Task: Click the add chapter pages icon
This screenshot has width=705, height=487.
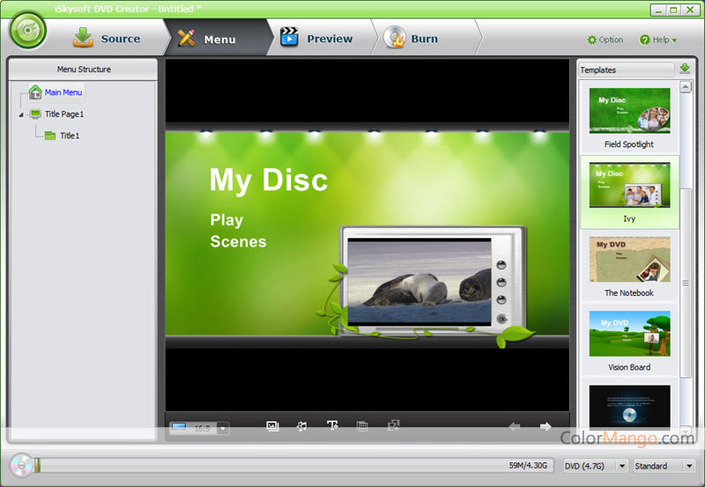Action: point(393,425)
